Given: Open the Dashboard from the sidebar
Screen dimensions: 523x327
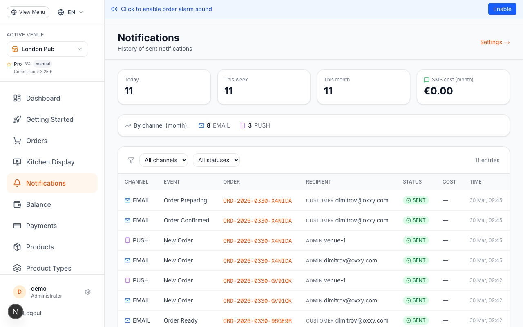Looking at the screenshot, I should [x=42, y=98].
